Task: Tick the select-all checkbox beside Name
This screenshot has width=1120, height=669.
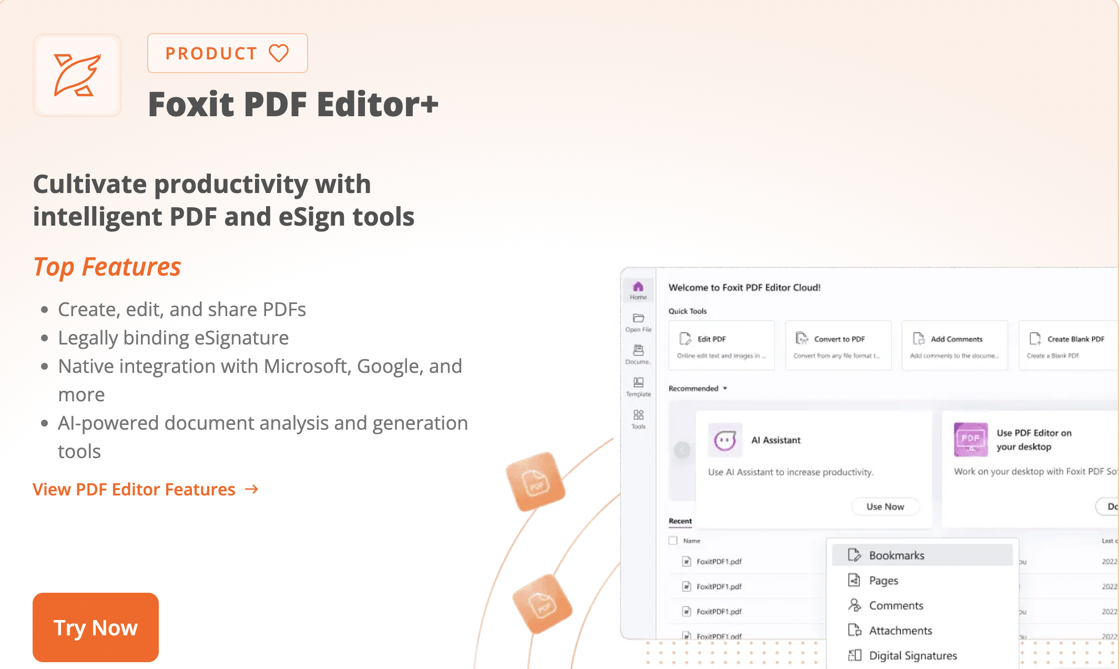Action: (673, 540)
